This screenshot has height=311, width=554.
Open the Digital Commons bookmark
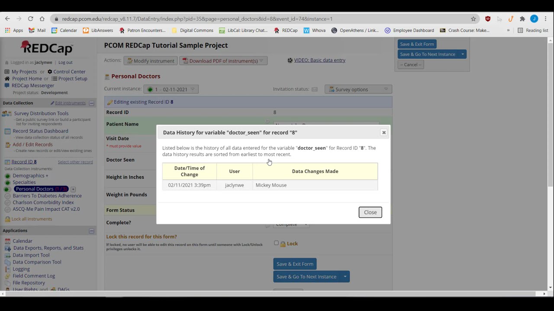pyautogui.click(x=193, y=30)
